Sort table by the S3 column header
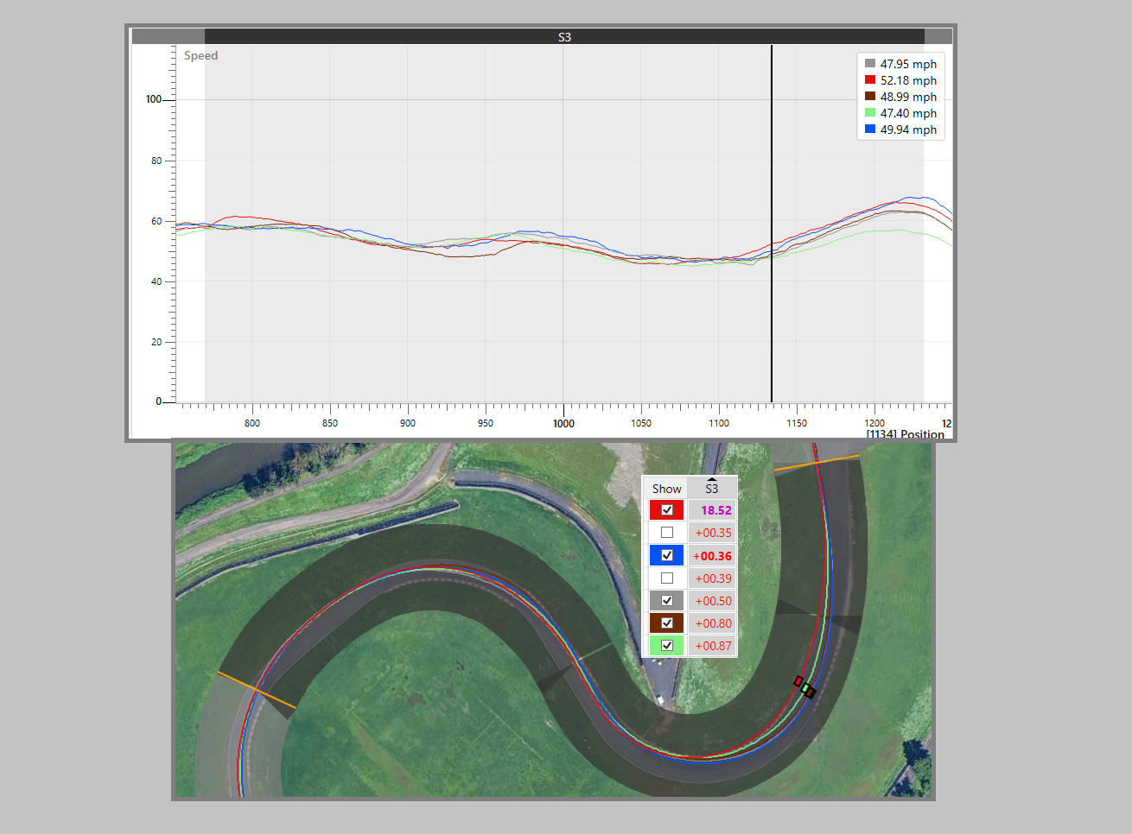This screenshot has width=1132, height=834. [x=712, y=488]
